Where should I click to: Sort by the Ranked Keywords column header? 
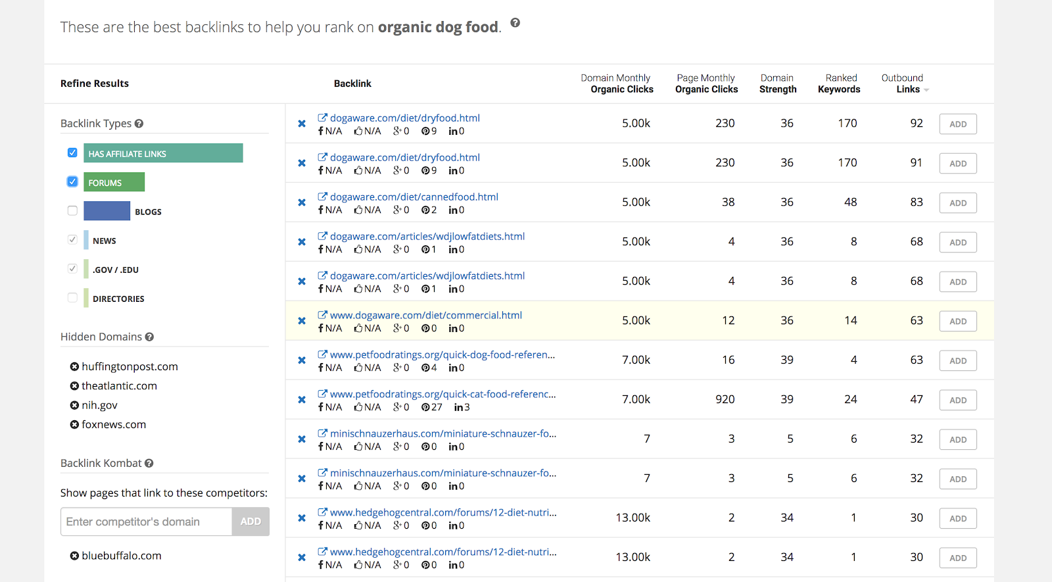(x=839, y=84)
